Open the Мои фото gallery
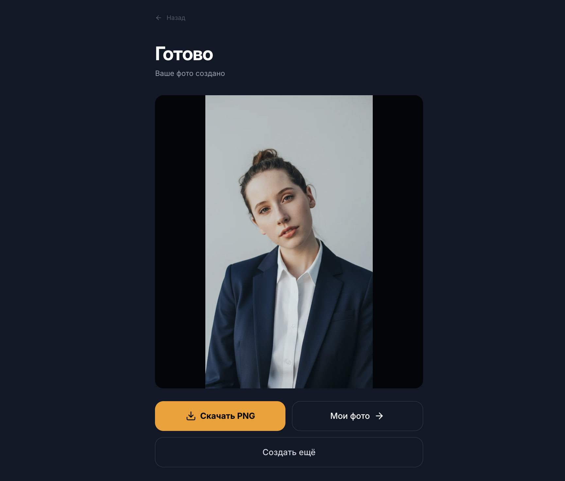The height and width of the screenshot is (481, 565). tap(357, 416)
